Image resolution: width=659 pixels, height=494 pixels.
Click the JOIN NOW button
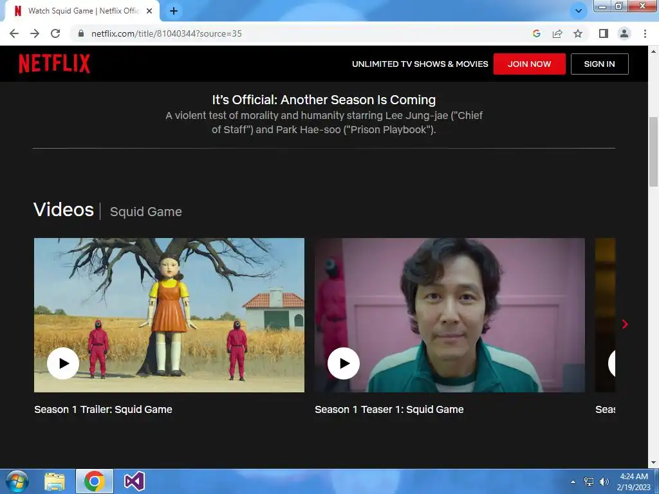point(529,64)
